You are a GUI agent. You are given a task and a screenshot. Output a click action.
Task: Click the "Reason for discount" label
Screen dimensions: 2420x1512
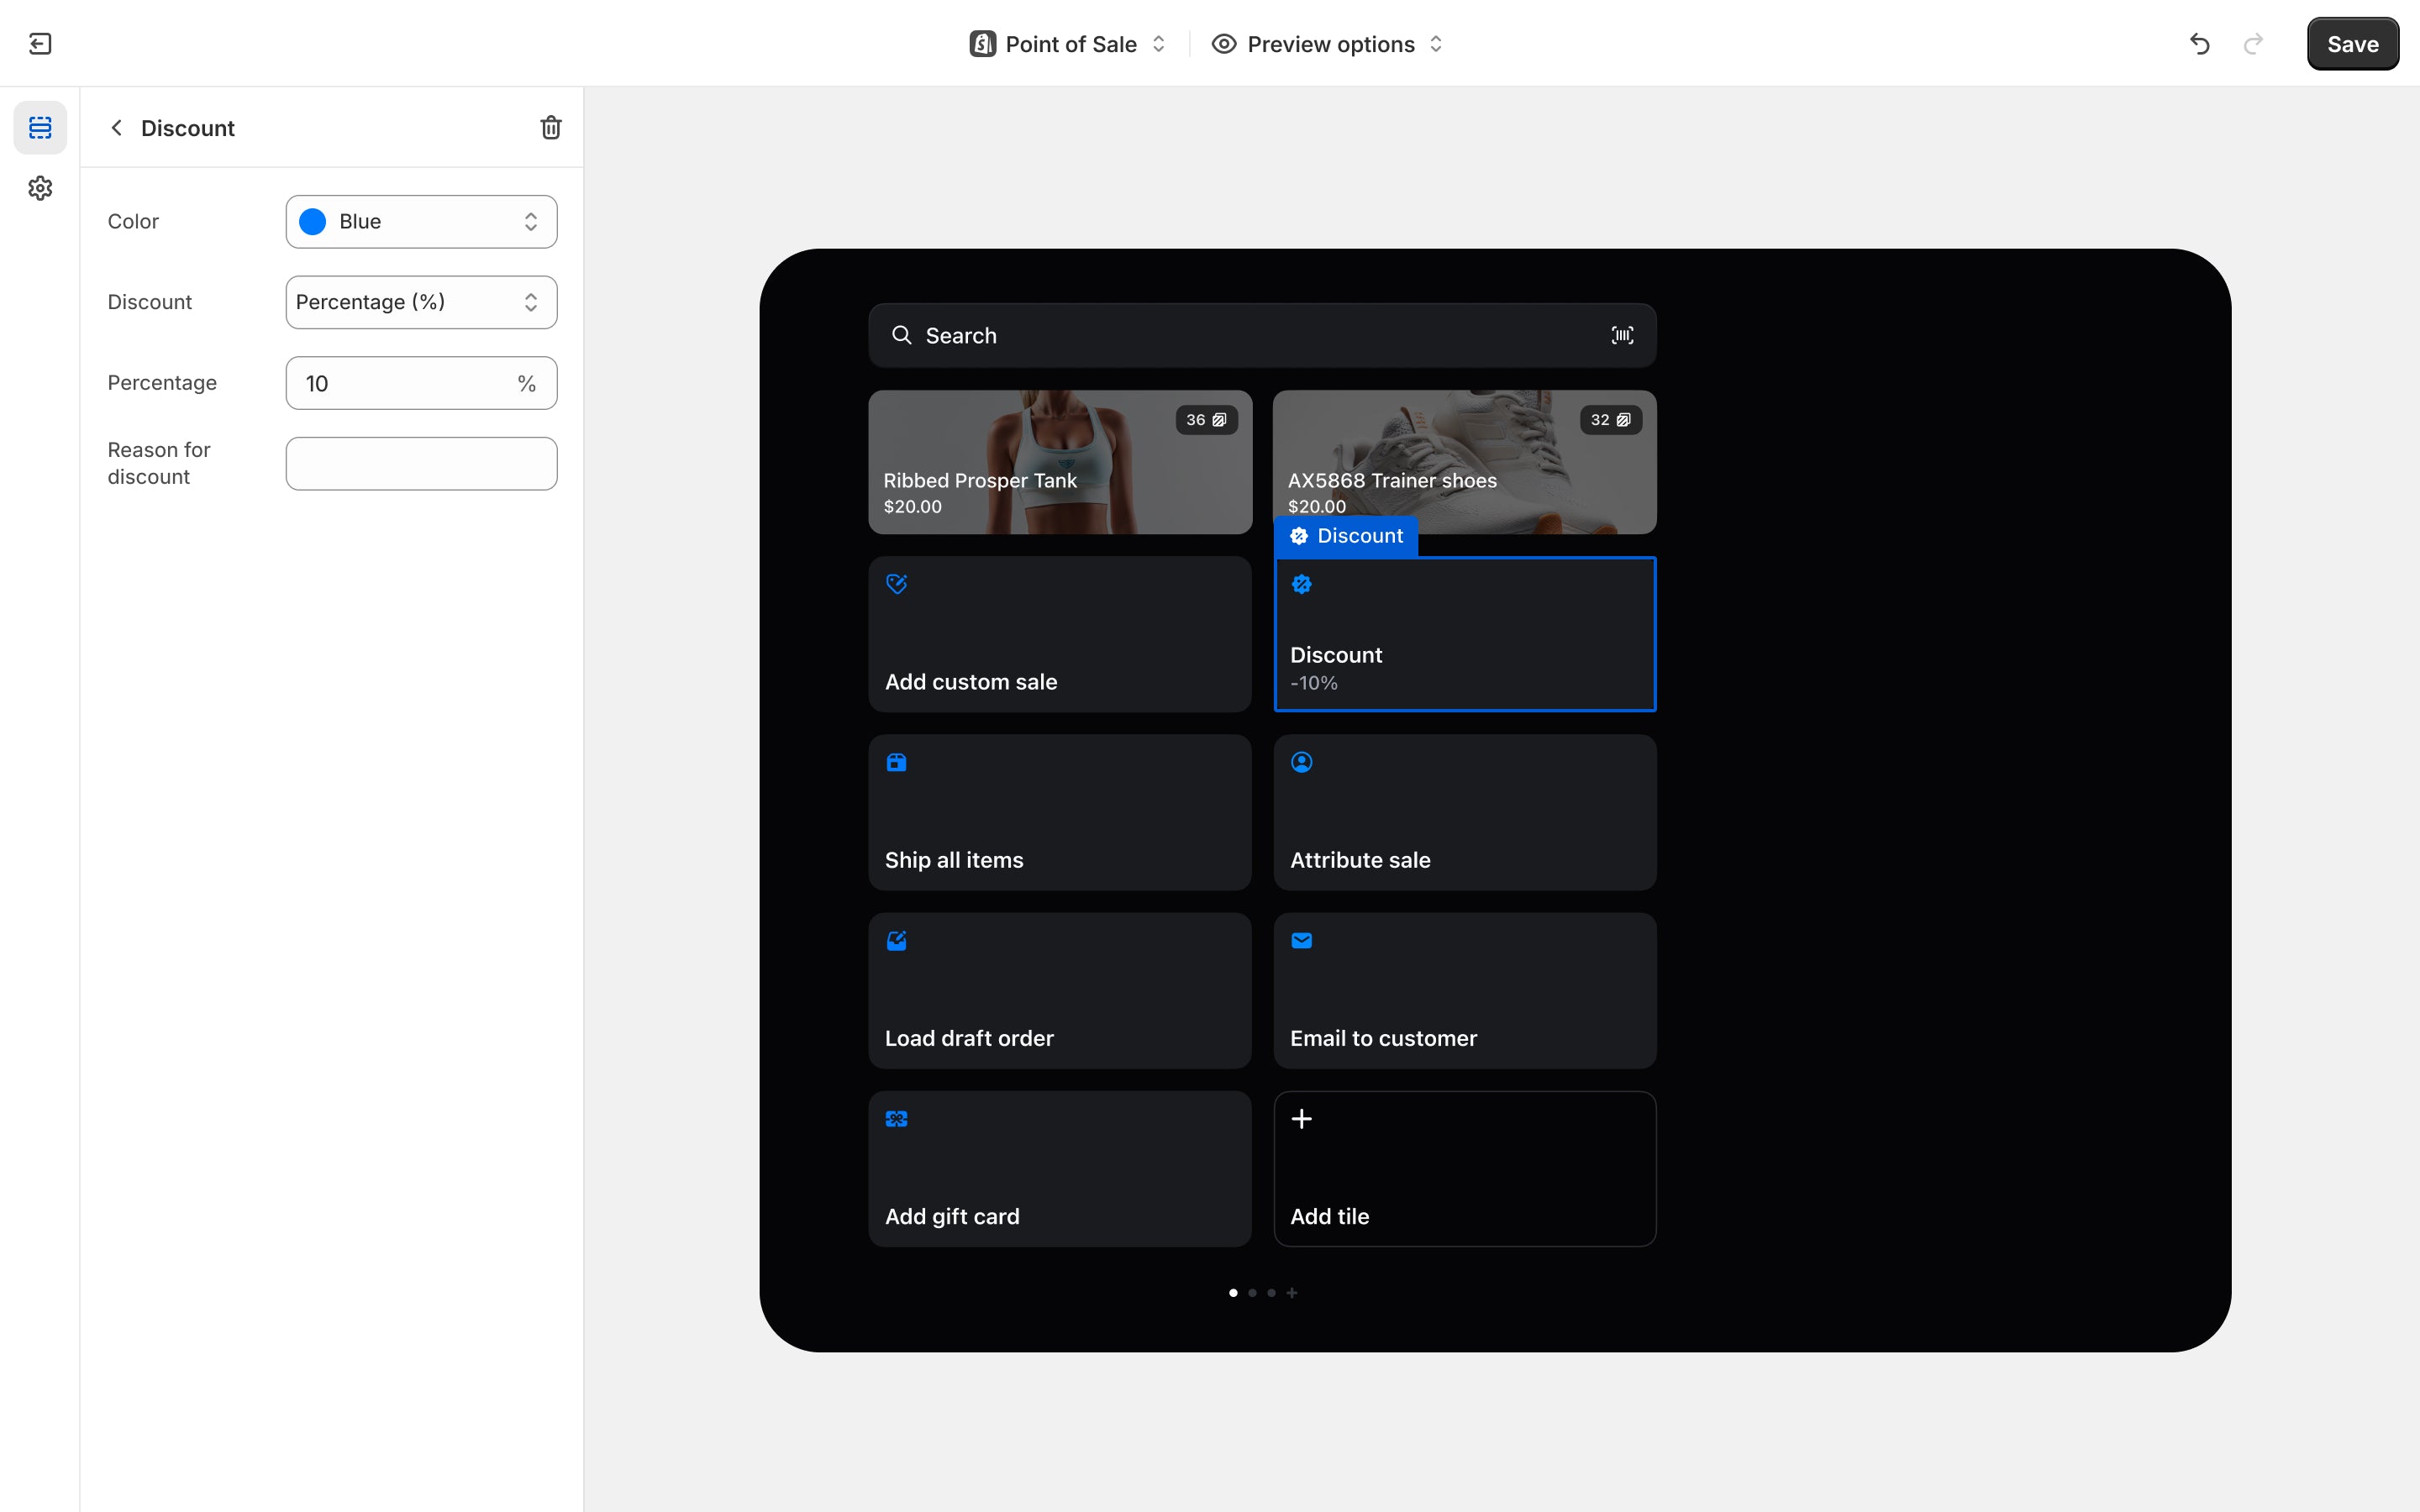[159, 464]
